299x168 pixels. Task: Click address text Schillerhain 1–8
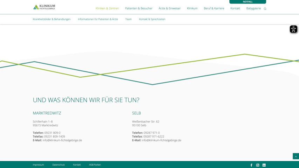pos(43,121)
